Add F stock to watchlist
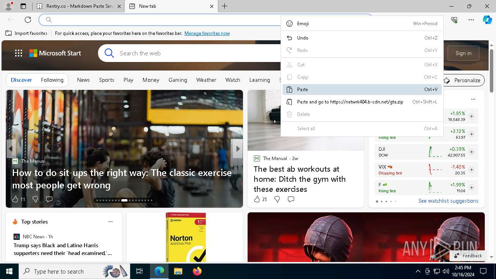Image resolution: width=496 pixels, height=279 pixels. [x=472, y=188]
